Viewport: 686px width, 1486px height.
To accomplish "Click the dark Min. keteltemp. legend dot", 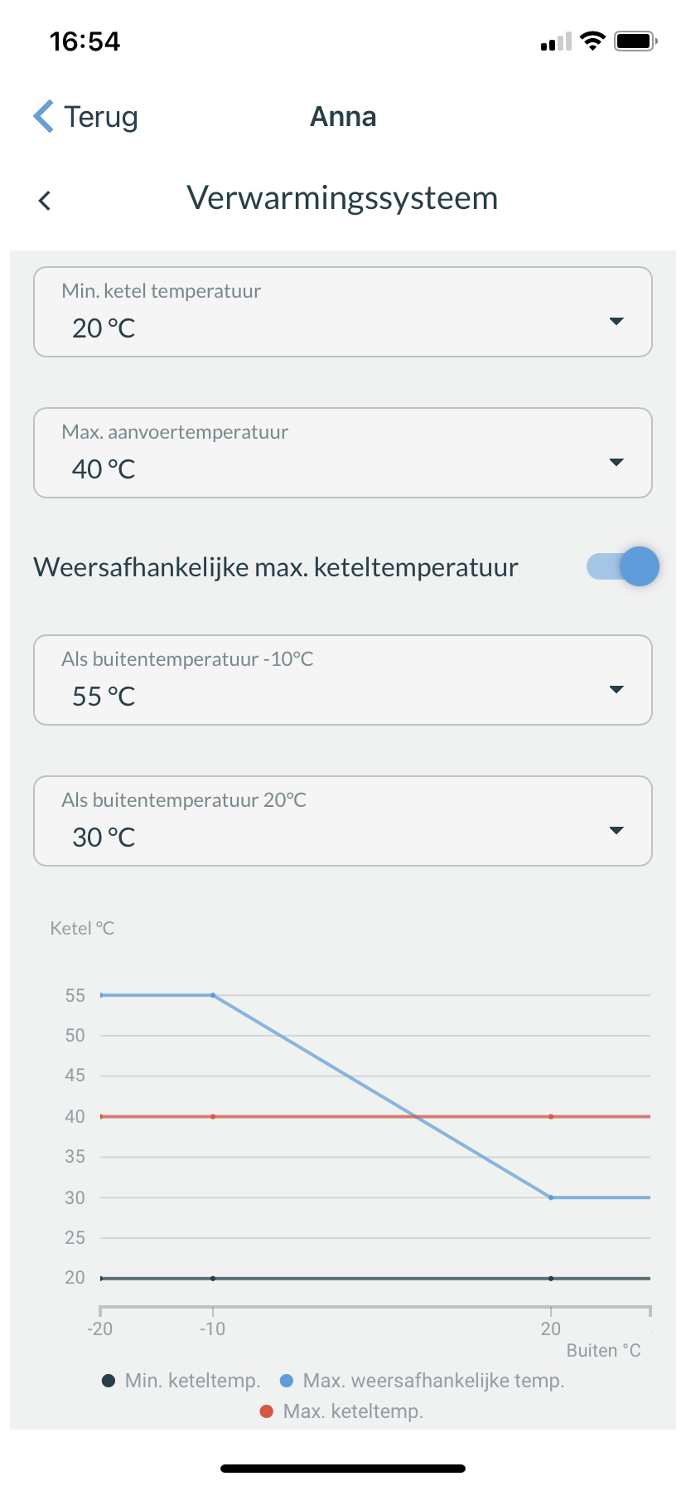I will [109, 1381].
